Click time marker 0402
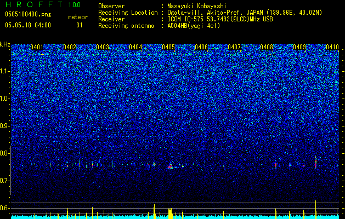The height and width of the screenshot is (219, 345). (70, 47)
